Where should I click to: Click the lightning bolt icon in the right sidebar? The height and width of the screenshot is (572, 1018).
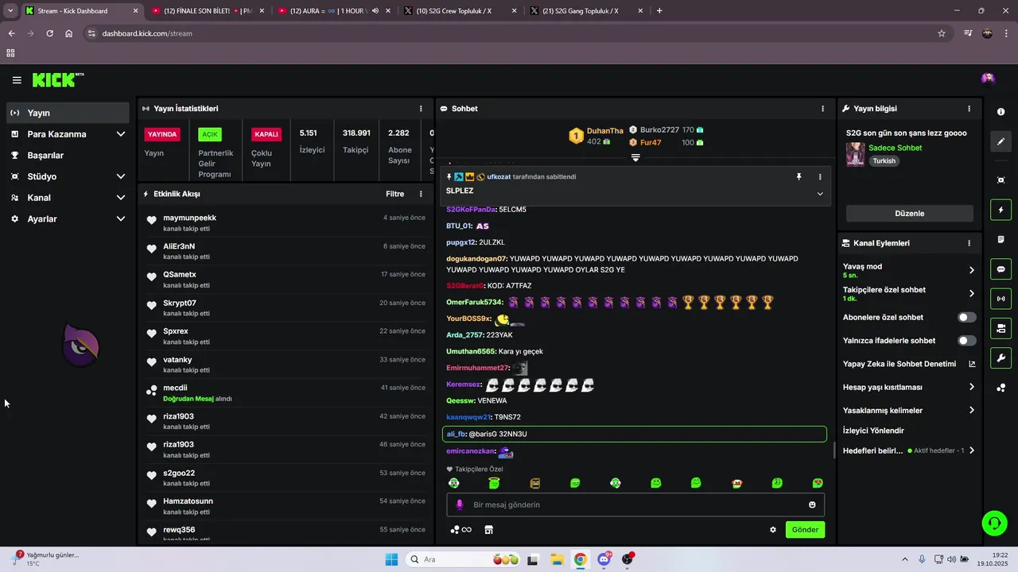click(x=1001, y=211)
